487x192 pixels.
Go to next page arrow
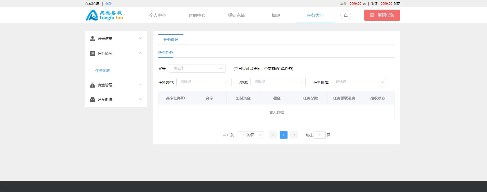pos(294,135)
